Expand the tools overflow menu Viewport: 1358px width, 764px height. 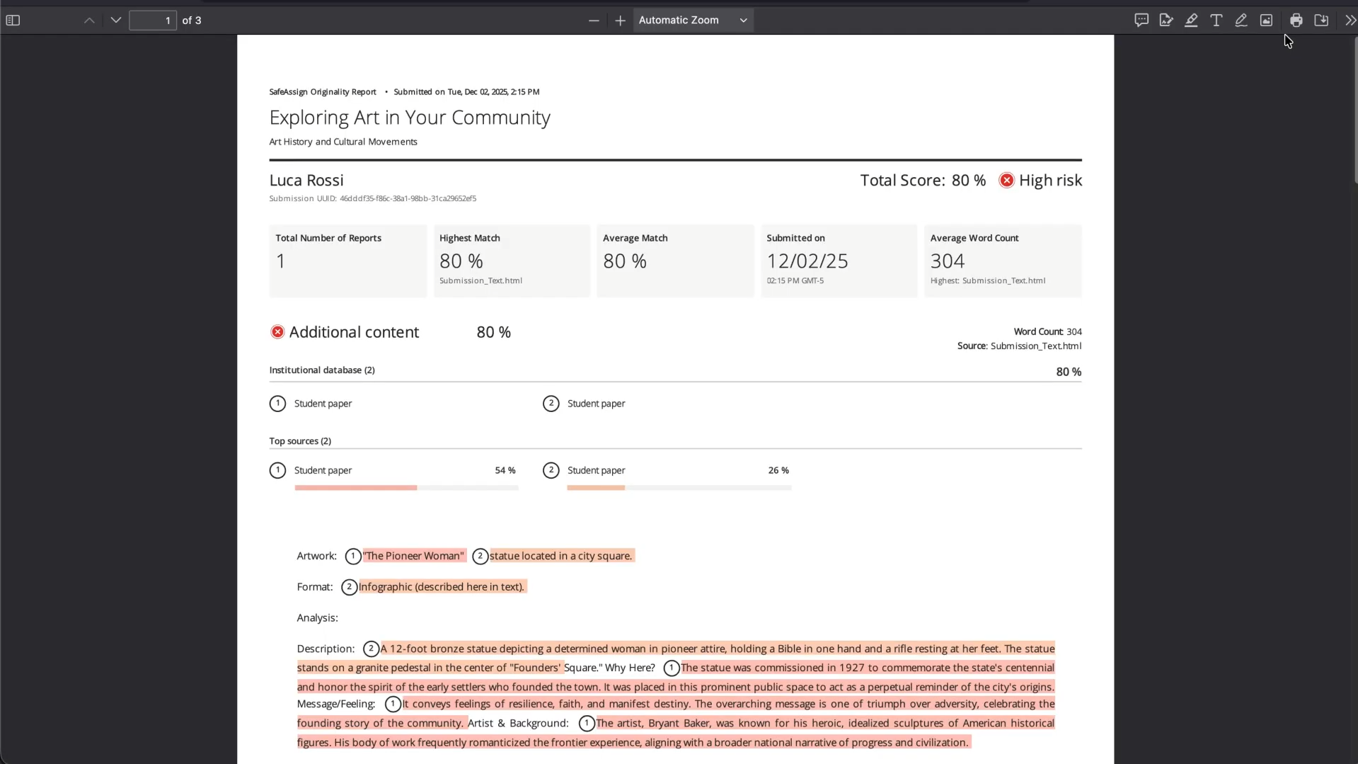click(x=1350, y=21)
